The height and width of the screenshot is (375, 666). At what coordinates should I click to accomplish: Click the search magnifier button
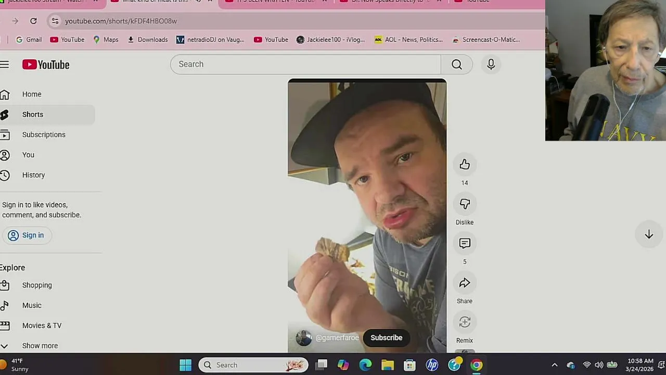coord(457,64)
